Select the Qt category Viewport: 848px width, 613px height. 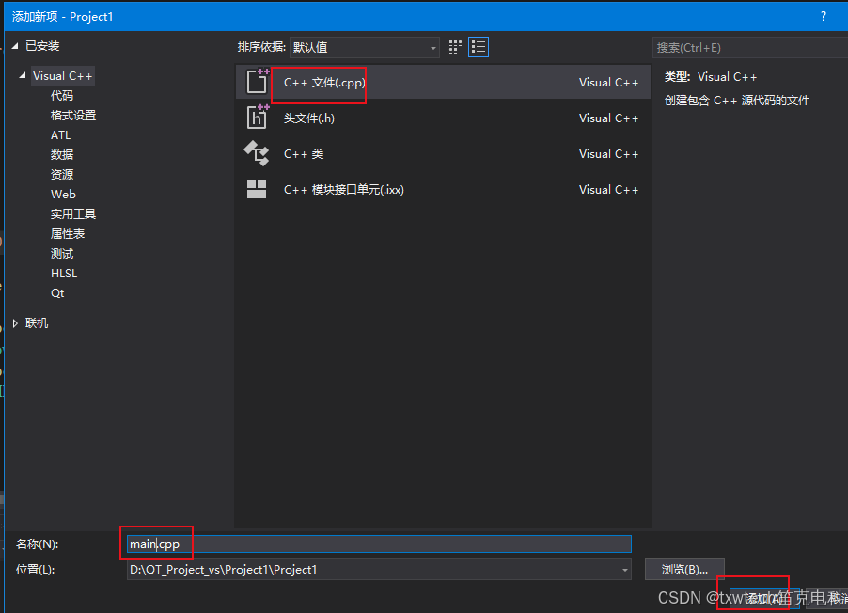click(x=57, y=293)
